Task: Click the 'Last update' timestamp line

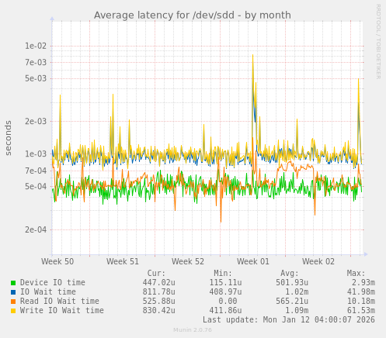Action: coord(289,319)
